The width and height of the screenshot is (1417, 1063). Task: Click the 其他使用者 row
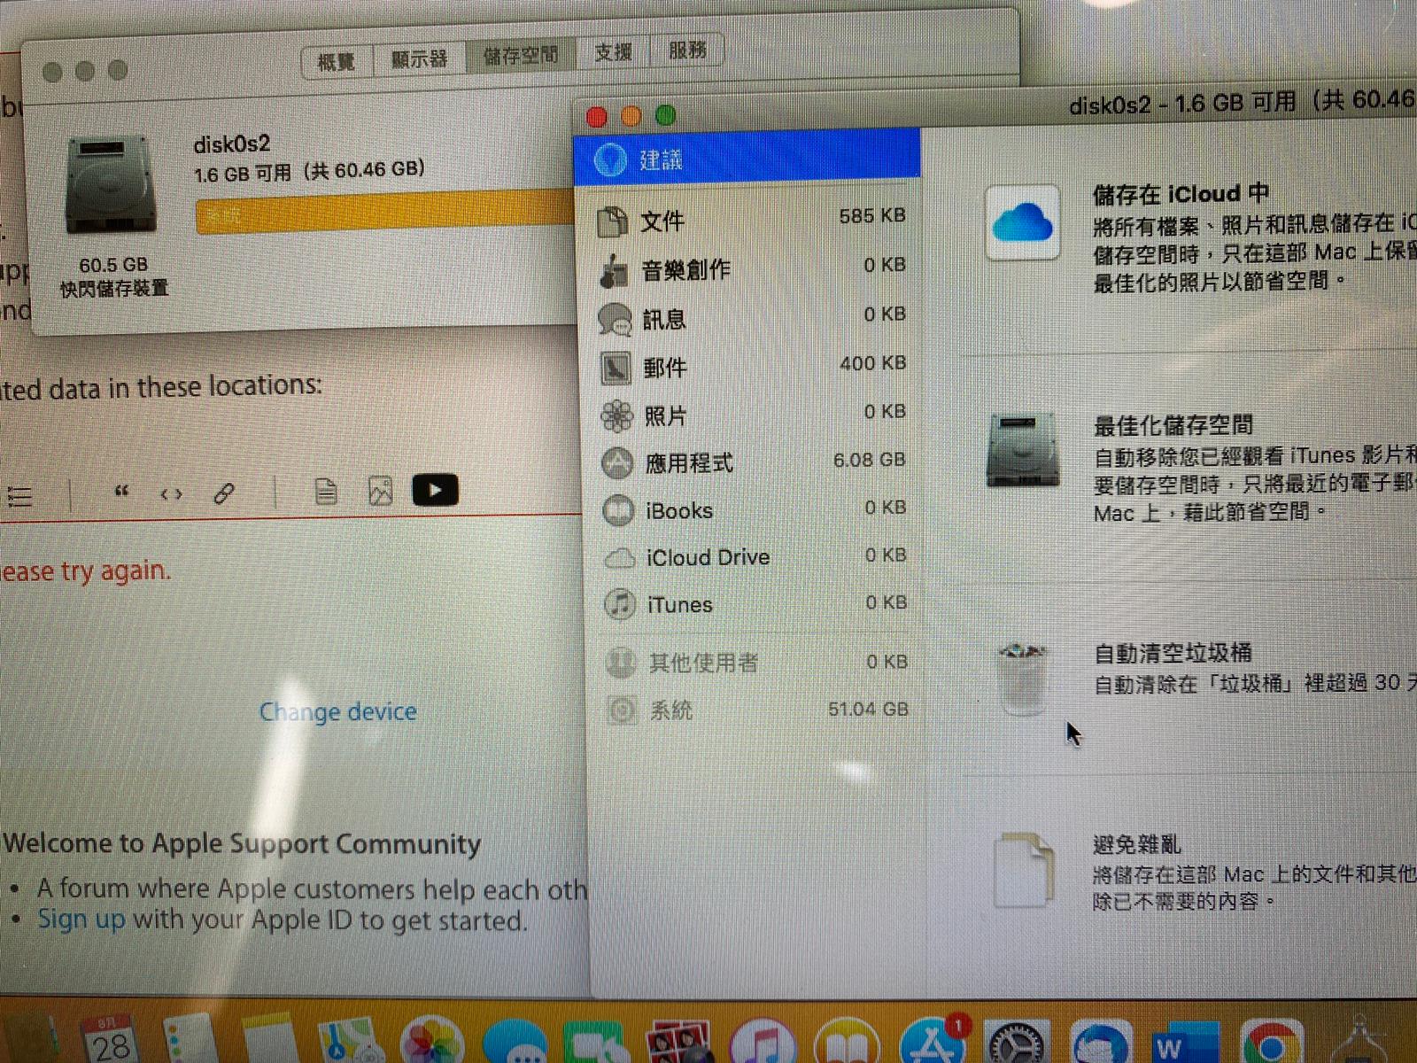[x=756, y=662]
